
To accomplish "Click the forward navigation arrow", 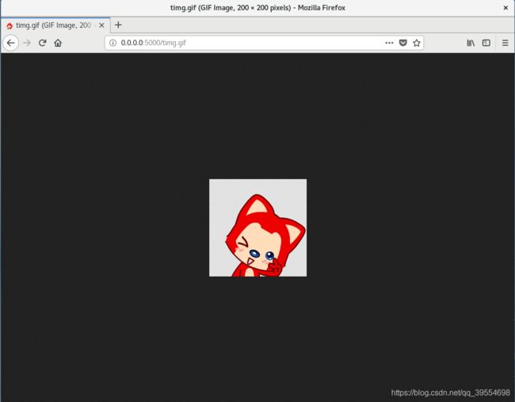I will (x=27, y=43).
